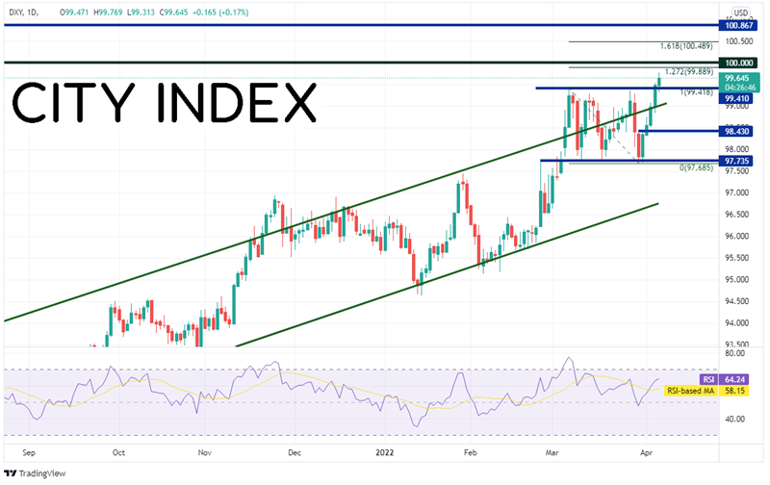Image resolution: width=770 pixels, height=485 pixels.
Task: Click the RSI 64.24 value label
Action: pyautogui.click(x=725, y=379)
